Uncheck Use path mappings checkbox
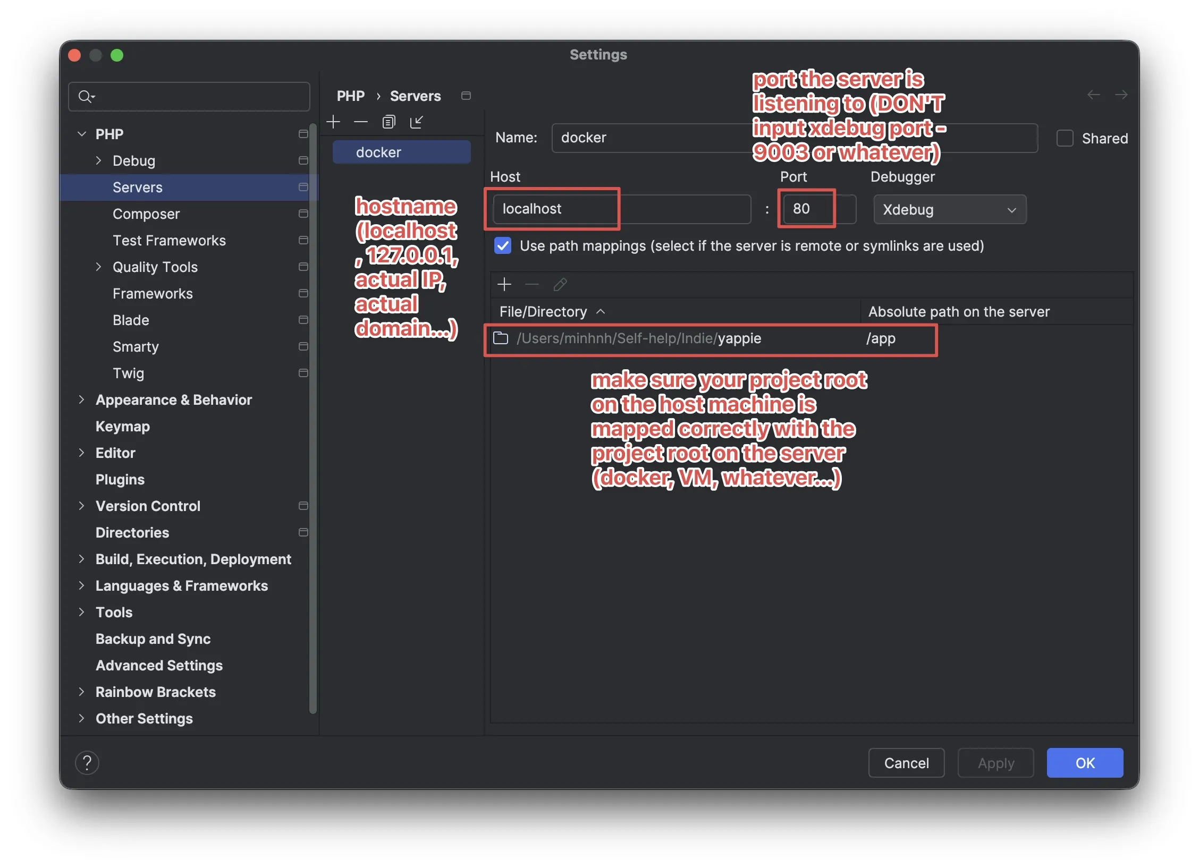 click(502, 246)
